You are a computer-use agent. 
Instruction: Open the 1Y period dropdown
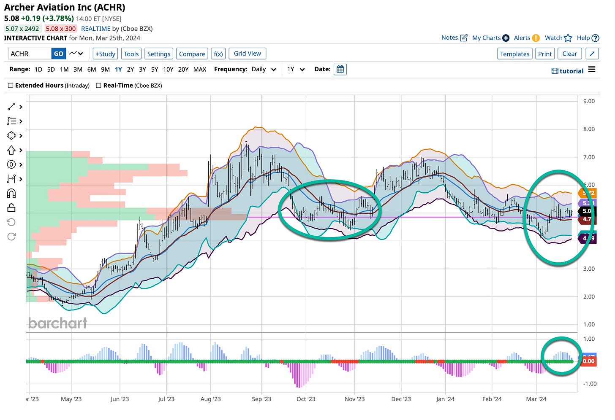[x=296, y=69]
